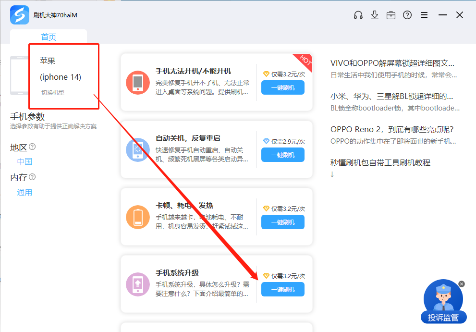Open customer service headphone icon
Image resolution: width=476 pixels, height=332 pixels.
pos(358,15)
